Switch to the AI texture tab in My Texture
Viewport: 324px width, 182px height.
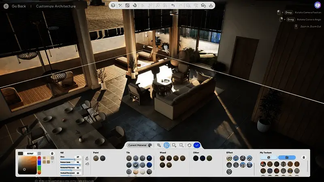[x=268, y=157]
